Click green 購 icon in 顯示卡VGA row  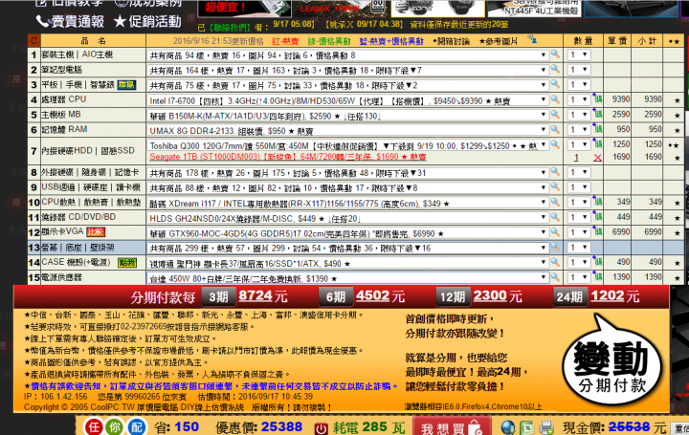597,231
